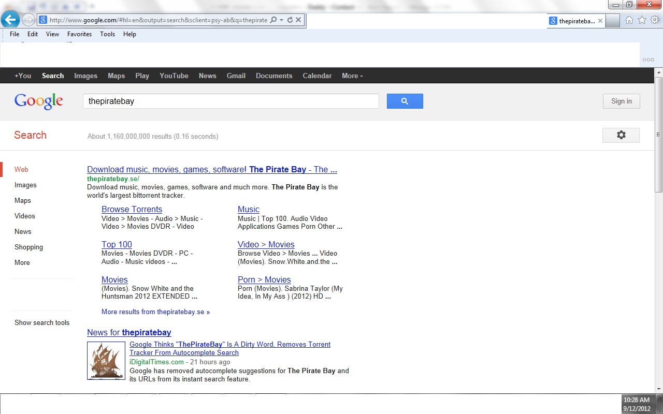Open Calendar from the Google bar
663x414 pixels.
tap(317, 76)
